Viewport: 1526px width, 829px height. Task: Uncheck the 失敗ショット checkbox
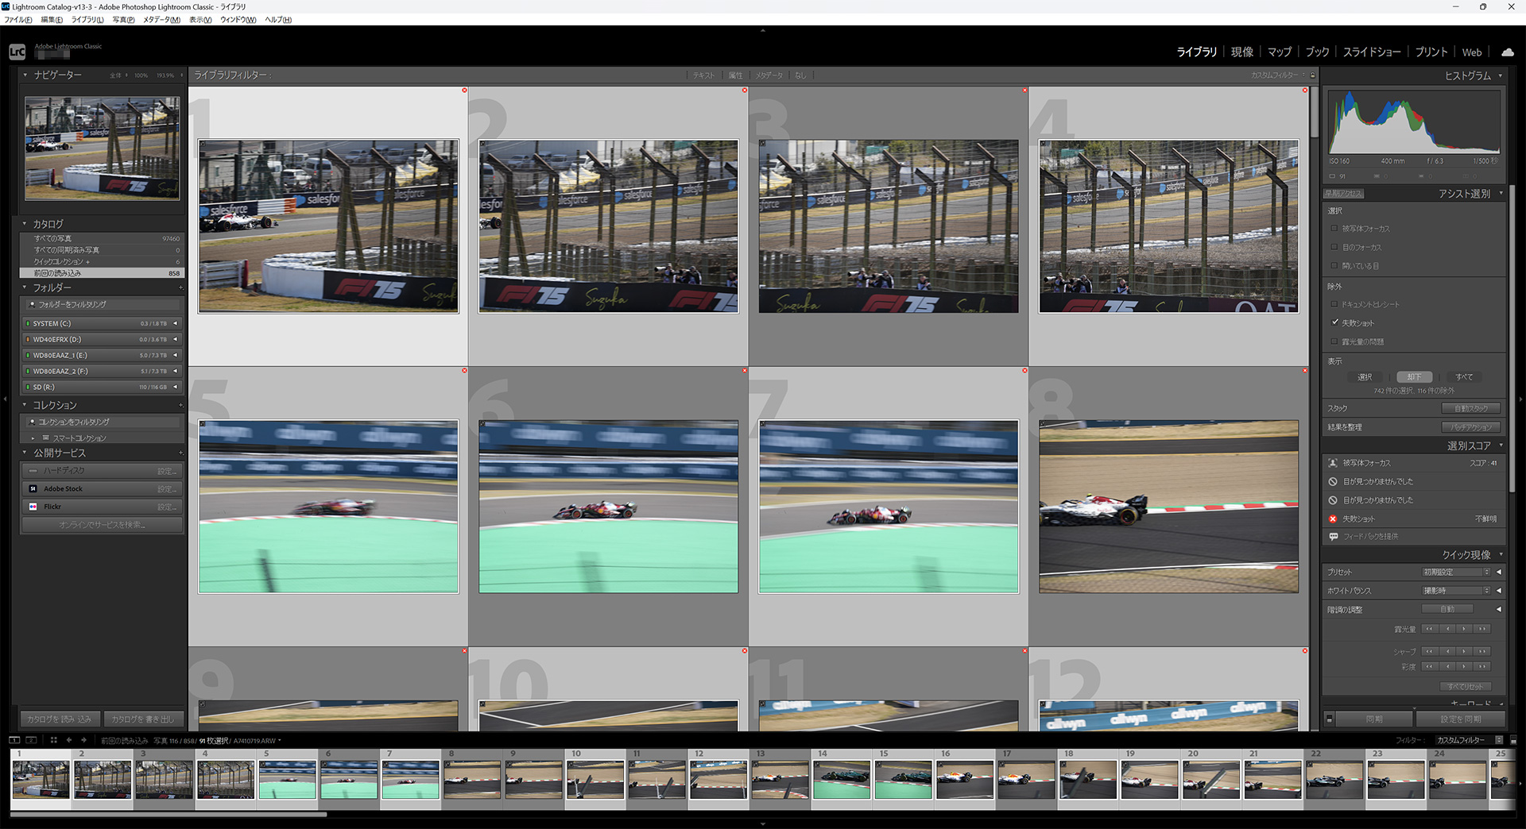(1334, 323)
